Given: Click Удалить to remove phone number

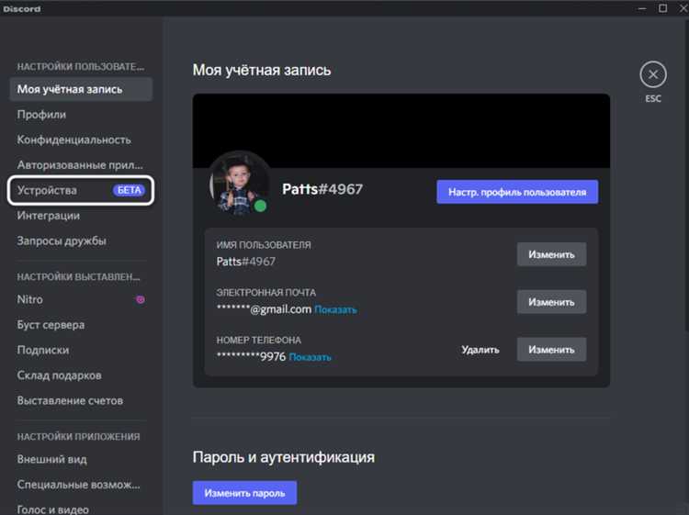Looking at the screenshot, I should 480,350.
